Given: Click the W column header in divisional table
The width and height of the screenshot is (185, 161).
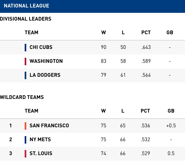Looking at the screenshot, I should point(103,32).
